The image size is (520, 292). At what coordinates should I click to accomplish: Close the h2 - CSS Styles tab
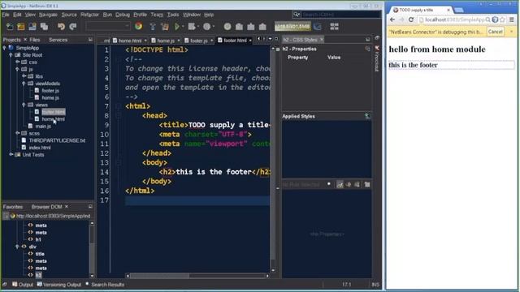322,40
